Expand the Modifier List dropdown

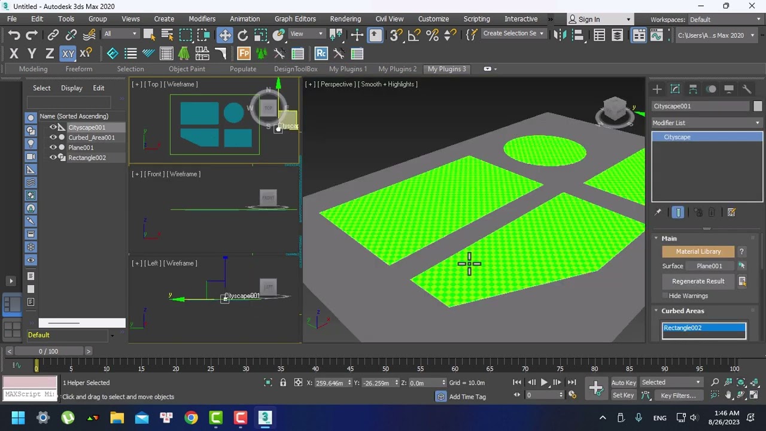(x=707, y=123)
